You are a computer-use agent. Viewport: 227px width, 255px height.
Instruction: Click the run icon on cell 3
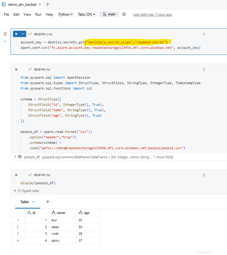click(17, 175)
